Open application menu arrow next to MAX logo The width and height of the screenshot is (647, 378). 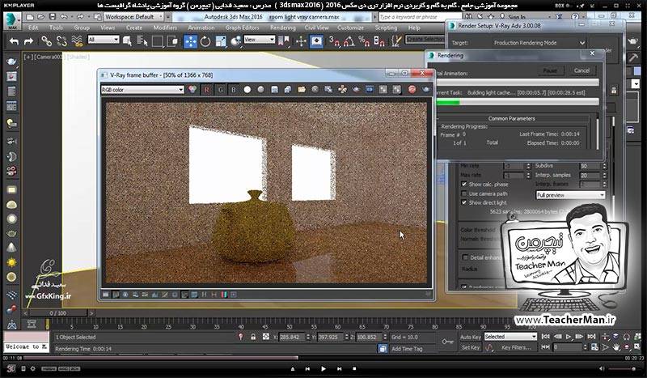tap(19, 20)
